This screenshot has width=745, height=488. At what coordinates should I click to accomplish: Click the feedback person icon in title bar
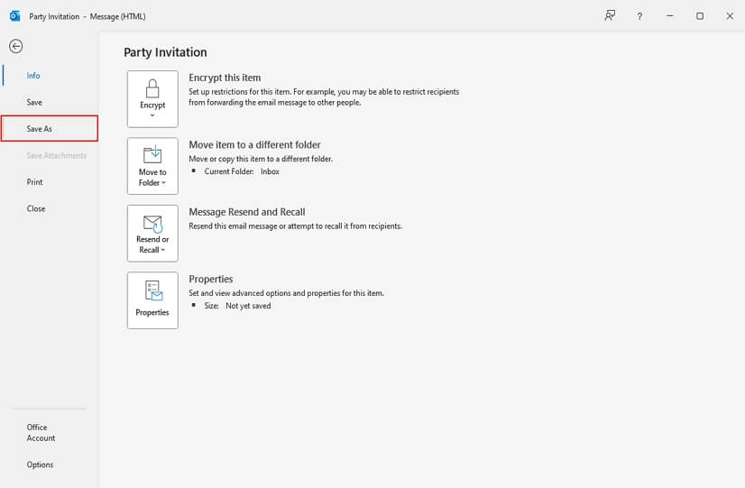coord(611,15)
